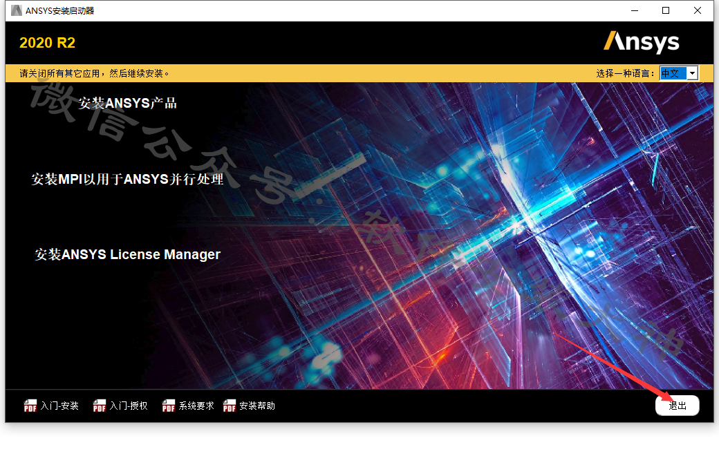The image size is (719, 456).
Task: Select the 中文 language combo box
Action: tap(679, 73)
